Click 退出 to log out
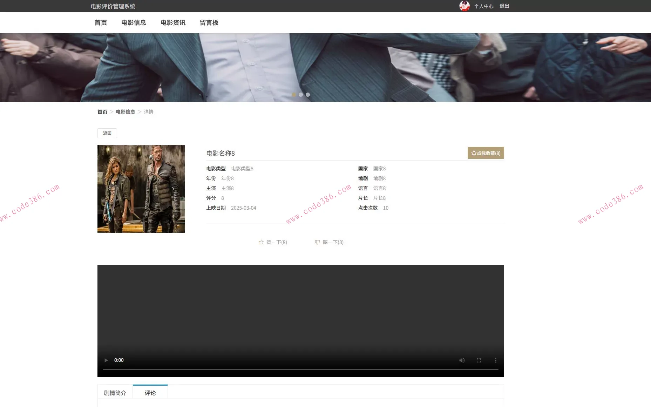 pyautogui.click(x=504, y=6)
